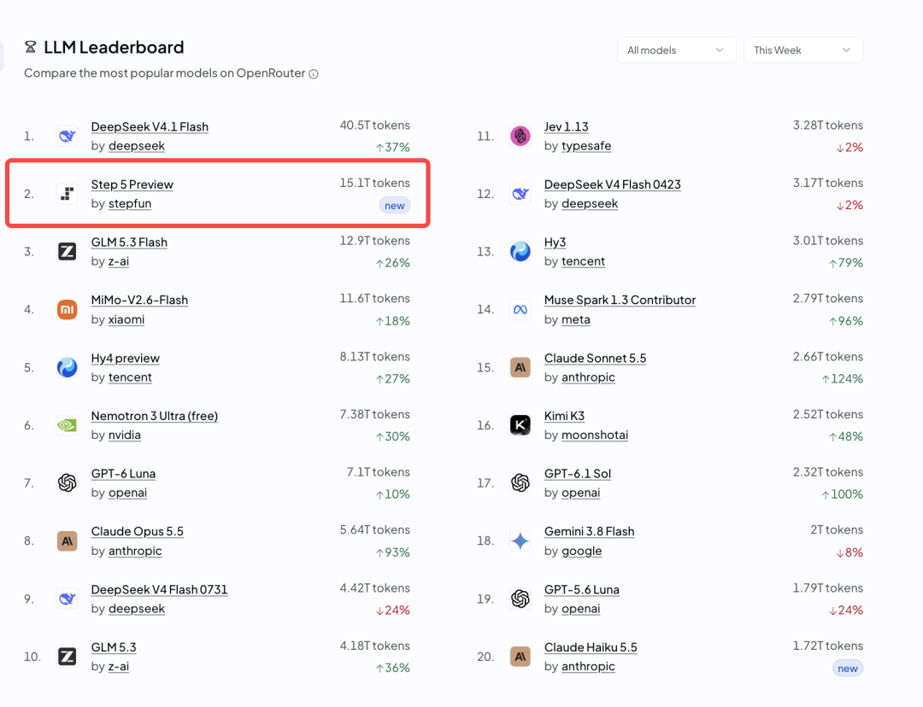The height and width of the screenshot is (707, 923).
Task: Click the "↓8%" change for Gemini 3.8 Flash
Action: point(850,552)
